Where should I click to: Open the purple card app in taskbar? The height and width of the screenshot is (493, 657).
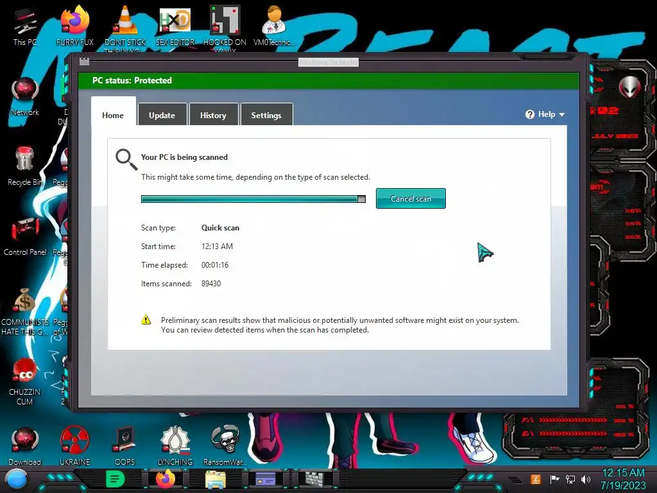click(x=265, y=479)
